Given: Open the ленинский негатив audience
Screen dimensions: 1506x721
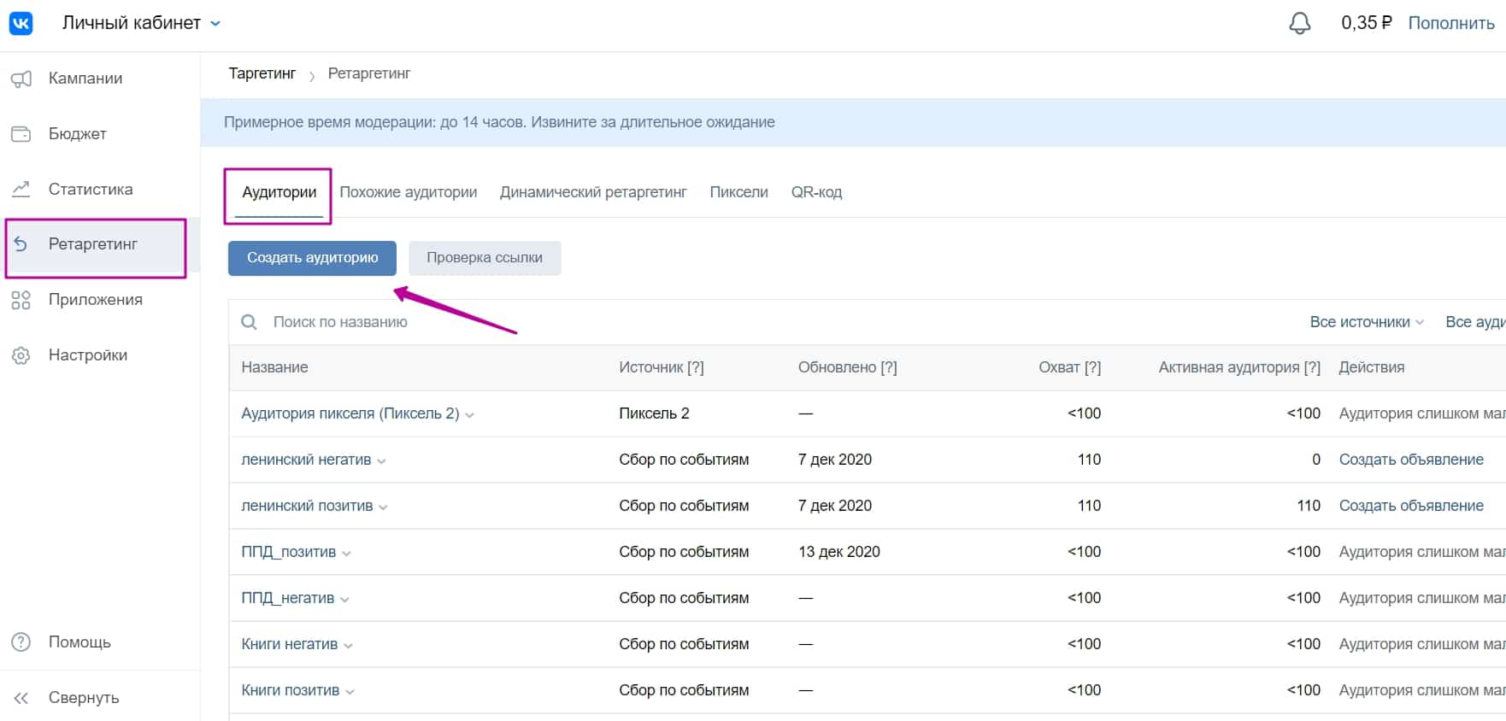Looking at the screenshot, I should pyautogui.click(x=306, y=460).
